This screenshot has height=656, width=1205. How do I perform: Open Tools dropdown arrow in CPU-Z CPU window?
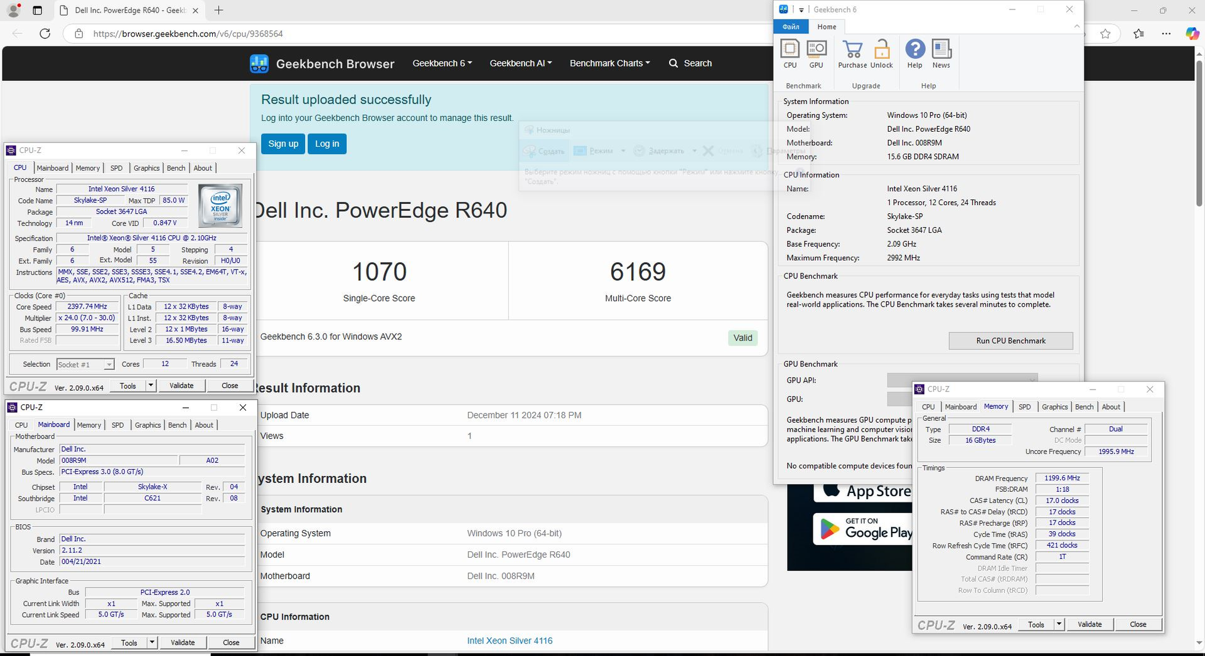151,385
